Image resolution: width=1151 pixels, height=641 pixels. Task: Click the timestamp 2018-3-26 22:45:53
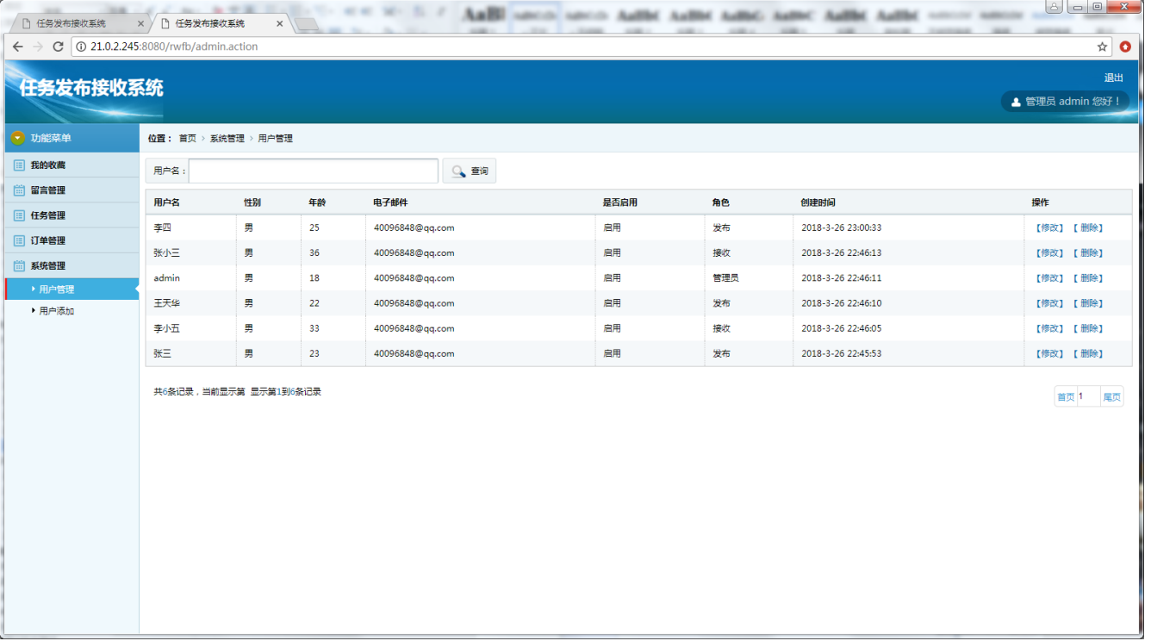(842, 353)
